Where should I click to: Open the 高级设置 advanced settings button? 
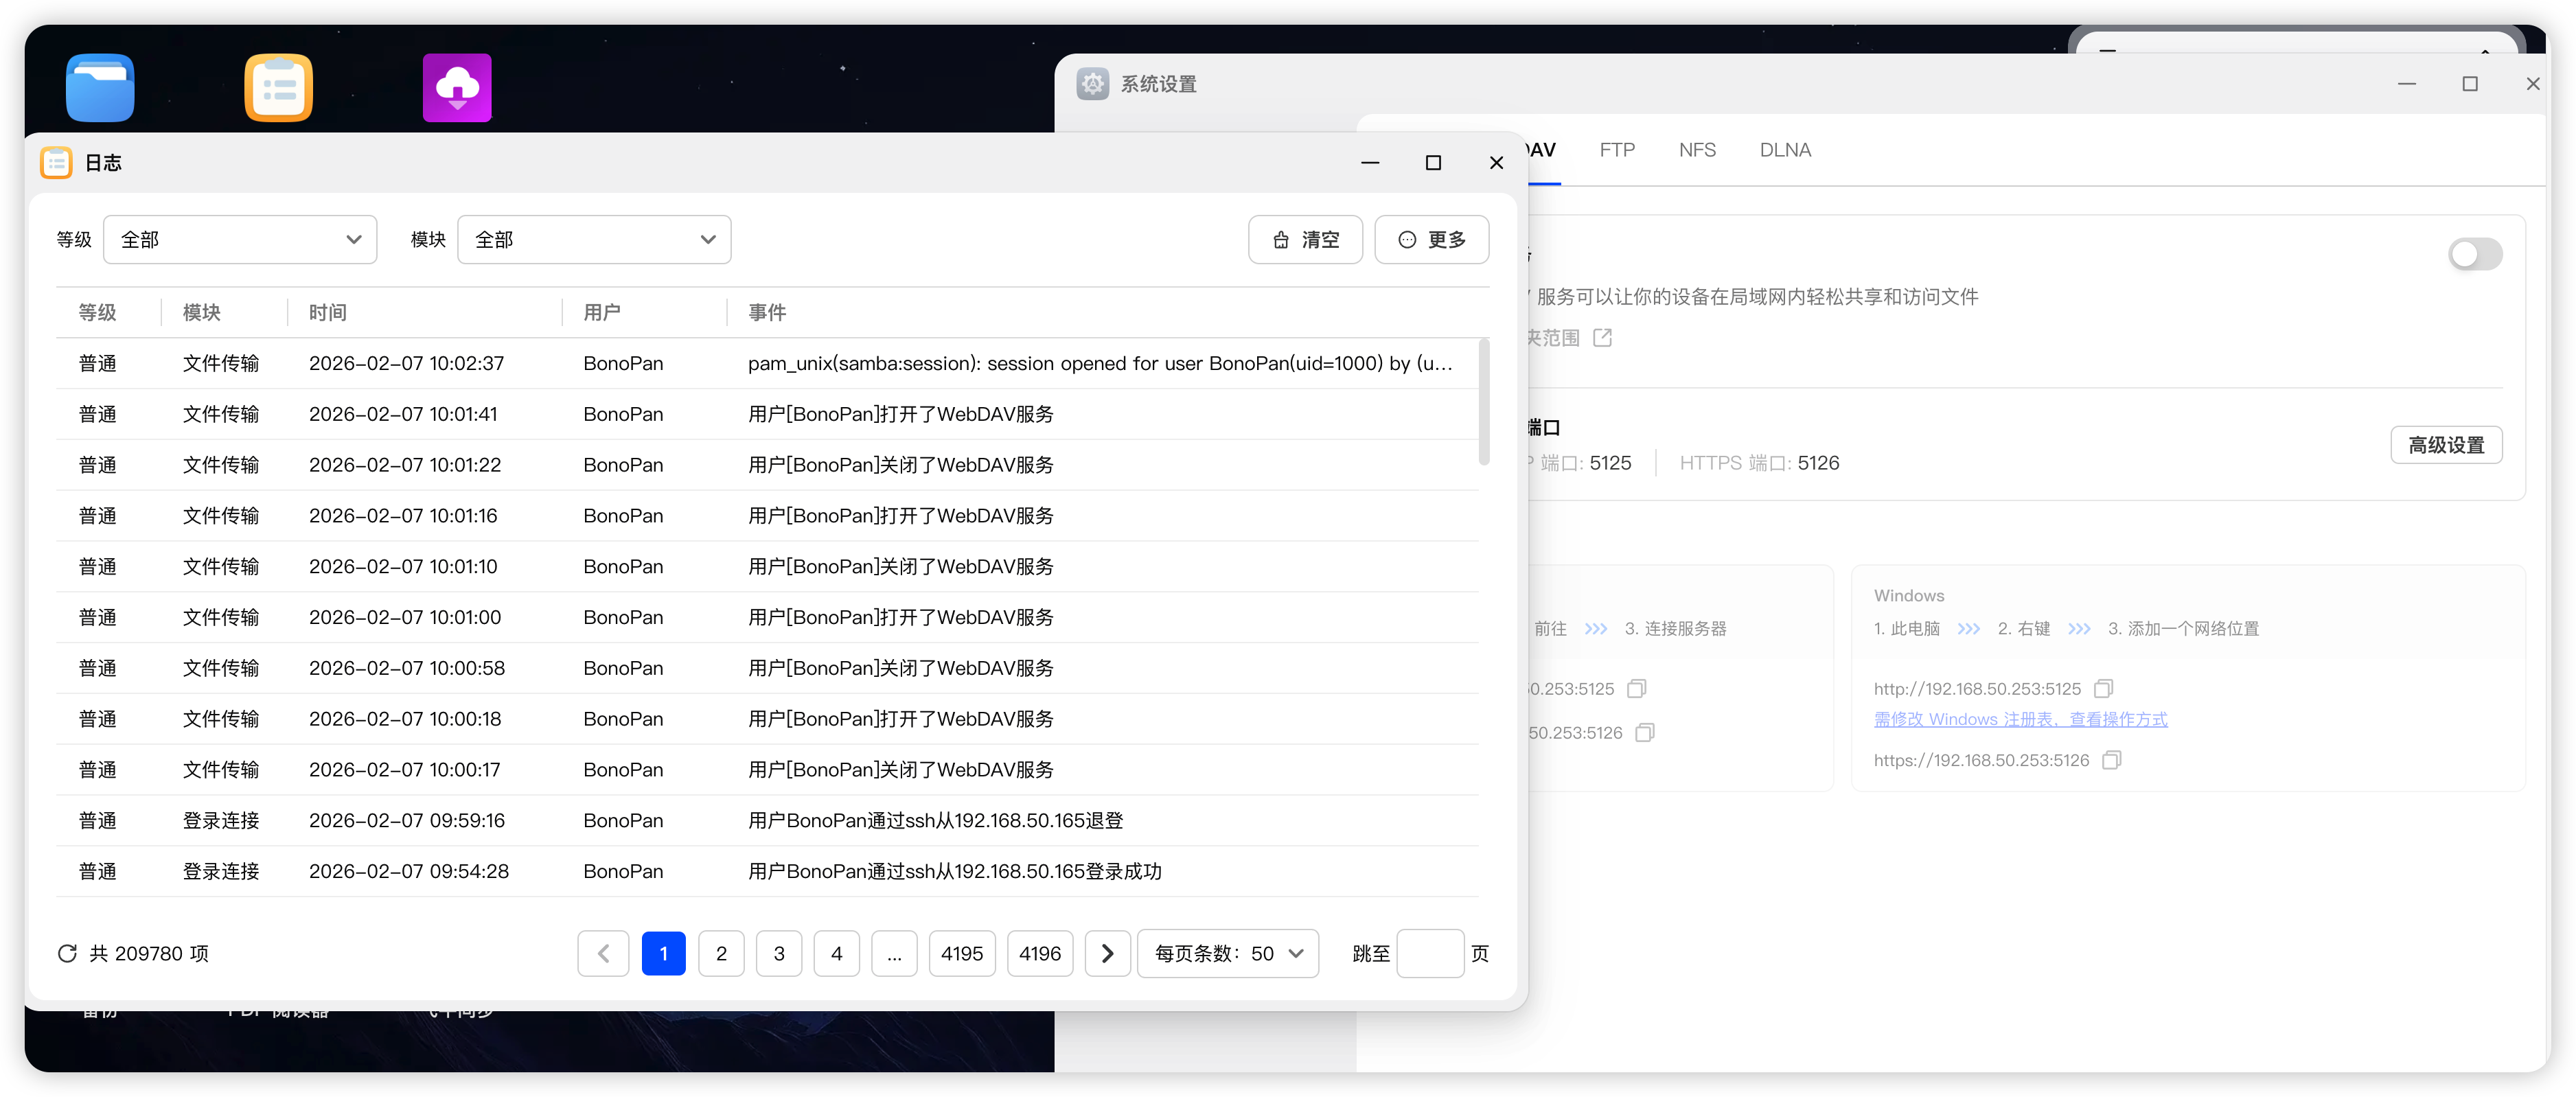point(2445,445)
